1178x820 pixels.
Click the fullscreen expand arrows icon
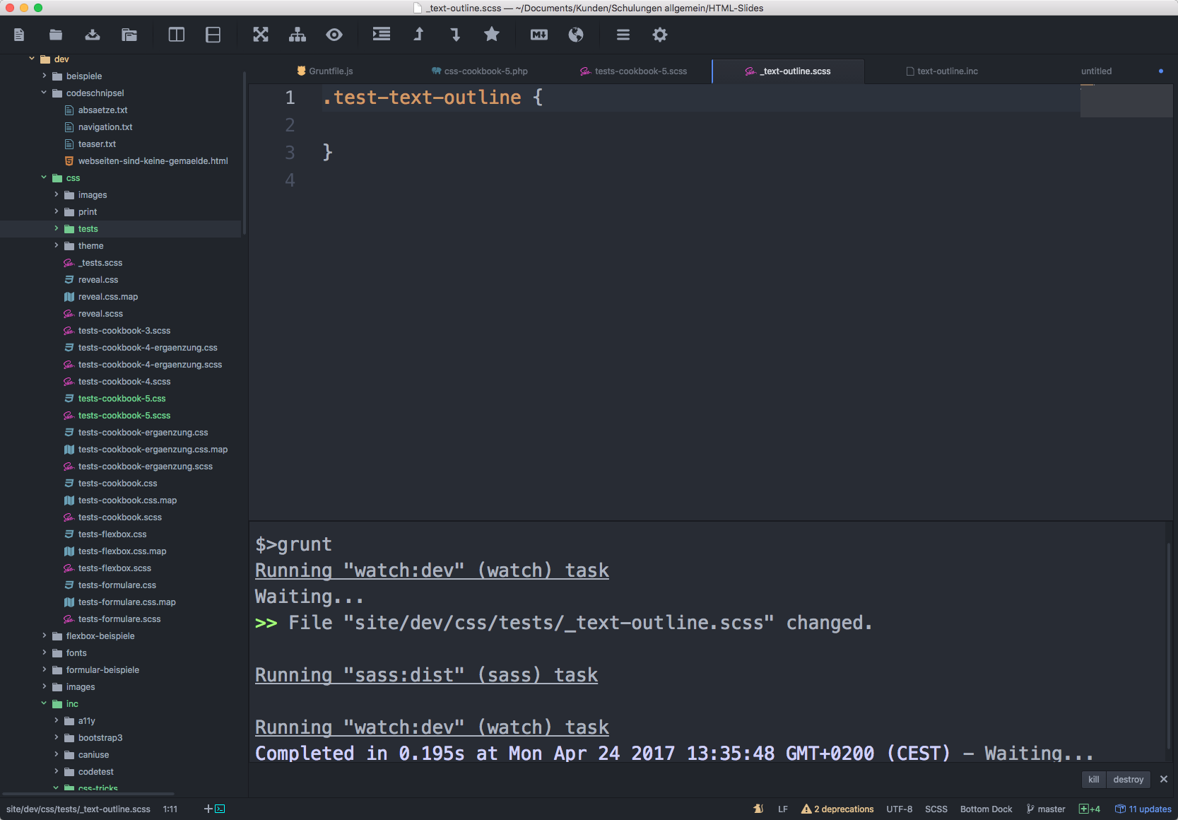coord(261,35)
